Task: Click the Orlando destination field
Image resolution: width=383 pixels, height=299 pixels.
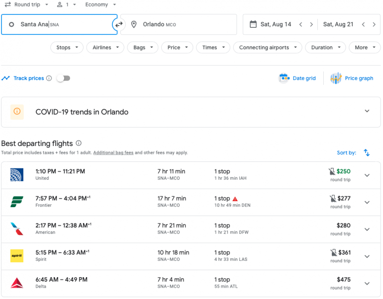Action: [179, 24]
